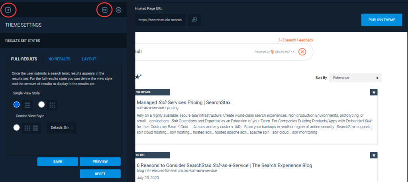Click the combo view grid-list icon

31,128
